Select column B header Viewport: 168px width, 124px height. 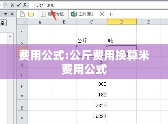click(x=64, y=22)
